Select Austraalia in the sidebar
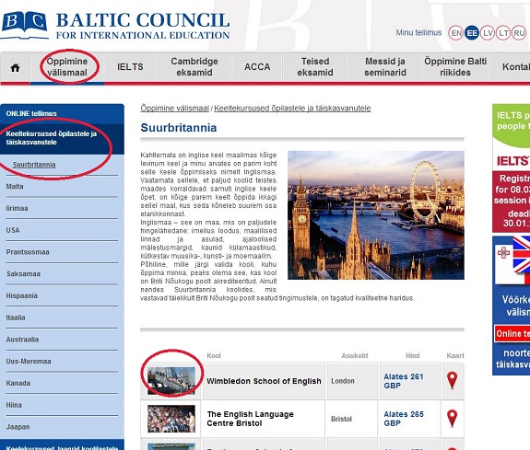Viewport: 530px width, 450px height. coord(22,340)
